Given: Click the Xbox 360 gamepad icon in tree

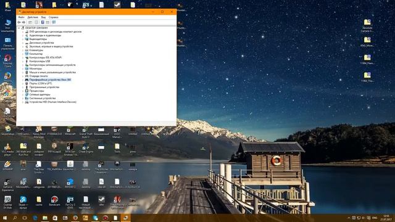Looking at the screenshot, I should pos(27,80).
